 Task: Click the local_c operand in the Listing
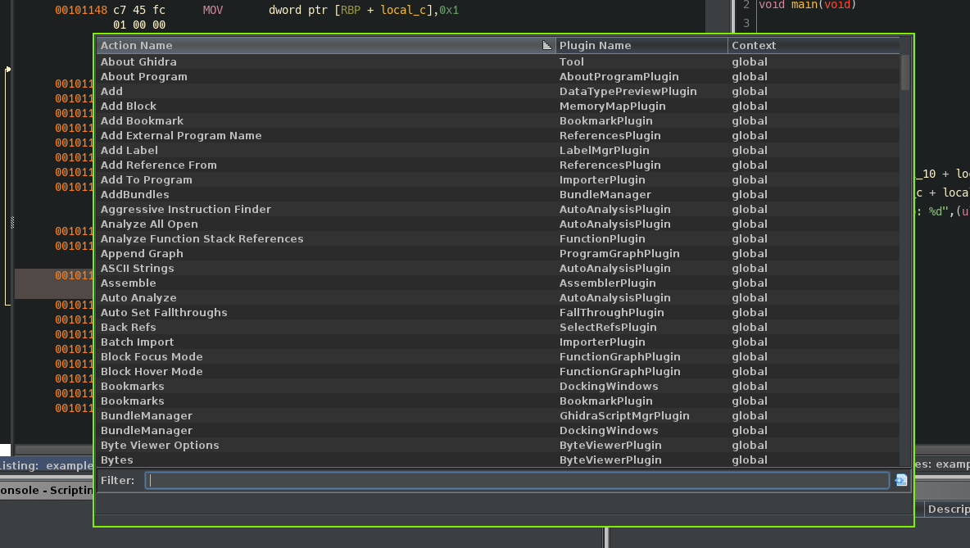(403, 11)
